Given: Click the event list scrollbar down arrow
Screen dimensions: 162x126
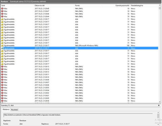Looking at the screenshot, I should pyautogui.click(x=160, y=102).
